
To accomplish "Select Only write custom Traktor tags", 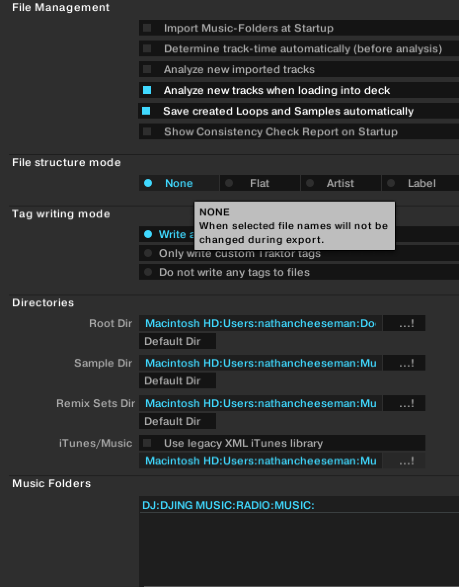I will coord(148,253).
